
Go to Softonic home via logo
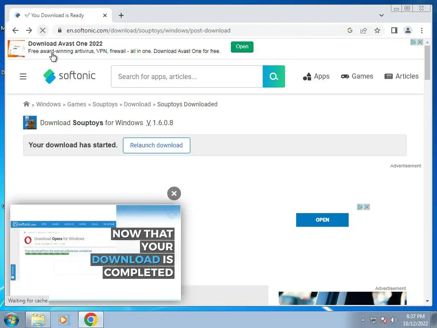click(70, 76)
